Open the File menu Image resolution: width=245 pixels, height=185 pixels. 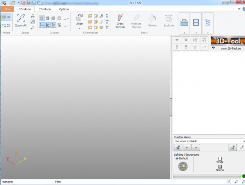(7, 9)
